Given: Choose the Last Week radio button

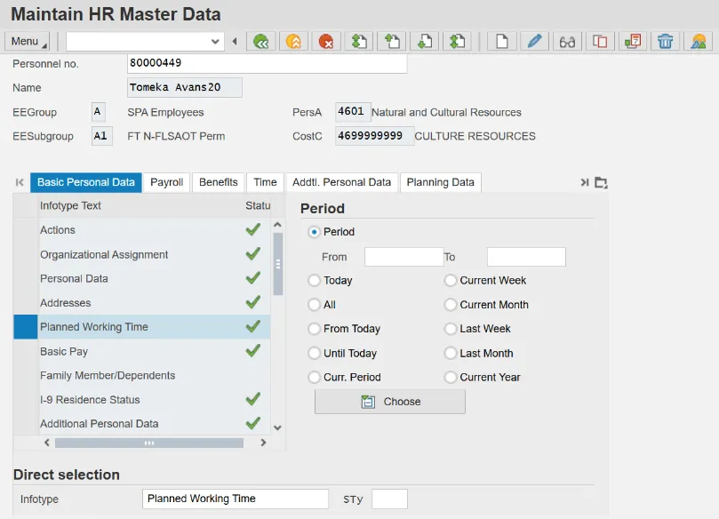Looking at the screenshot, I should click(x=451, y=329).
